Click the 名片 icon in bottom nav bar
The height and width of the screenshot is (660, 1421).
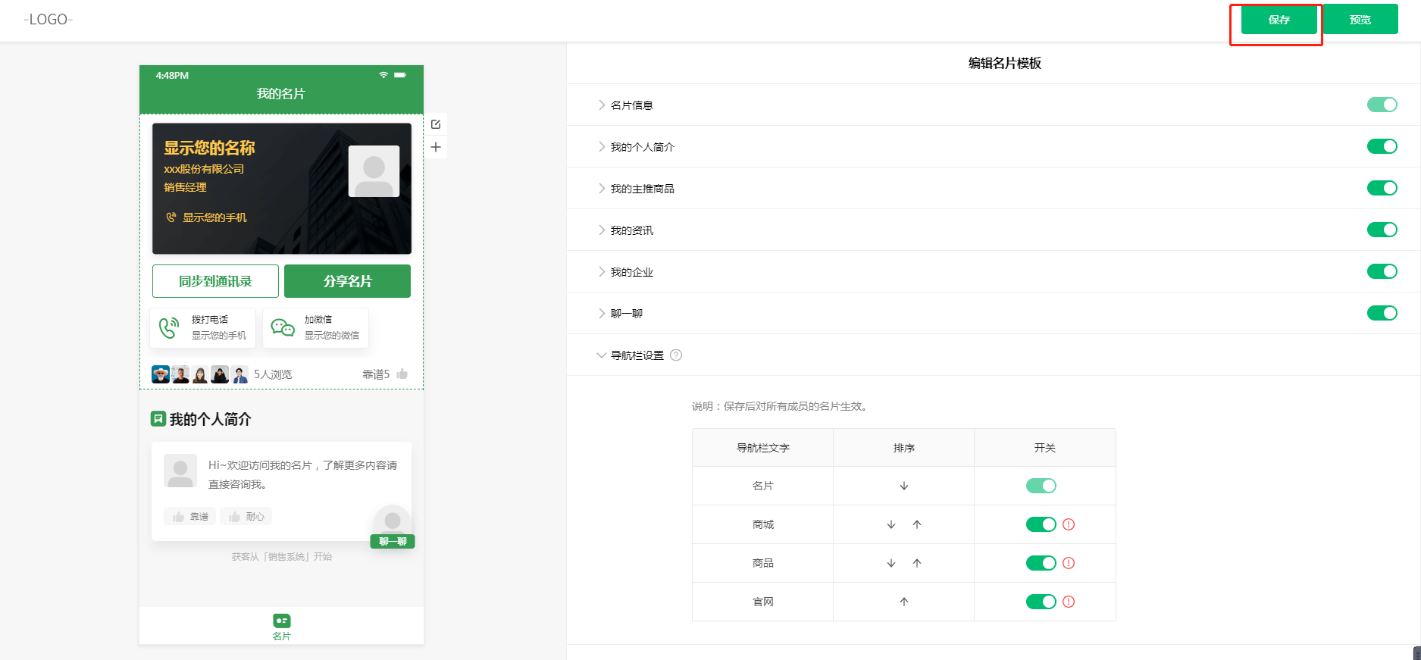click(x=282, y=621)
